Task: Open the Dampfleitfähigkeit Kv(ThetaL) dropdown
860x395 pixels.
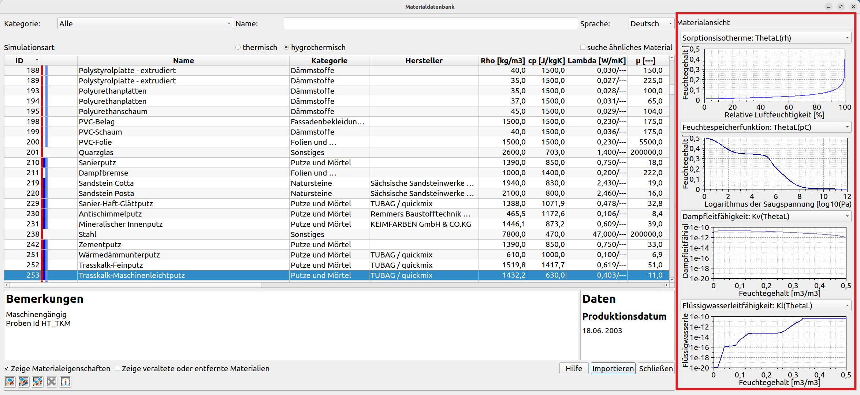Action: click(x=766, y=217)
